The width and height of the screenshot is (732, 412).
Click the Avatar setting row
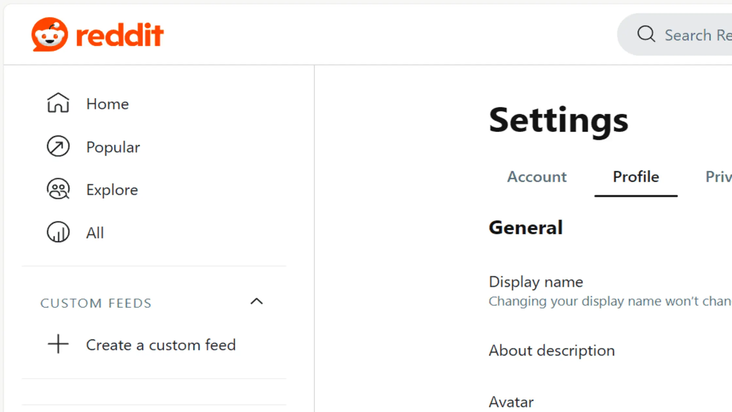(511, 401)
